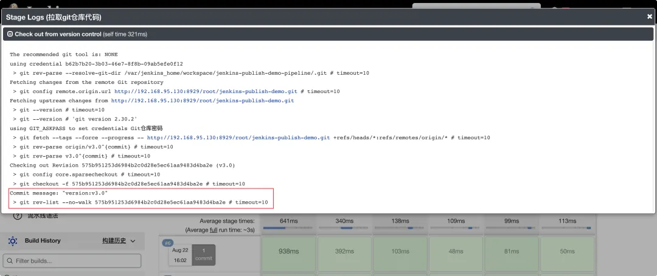Screen dimensions: 657x276
Task: Click the 'git rev-parse origin/v3.0^{commit}' line
Action: point(93,147)
